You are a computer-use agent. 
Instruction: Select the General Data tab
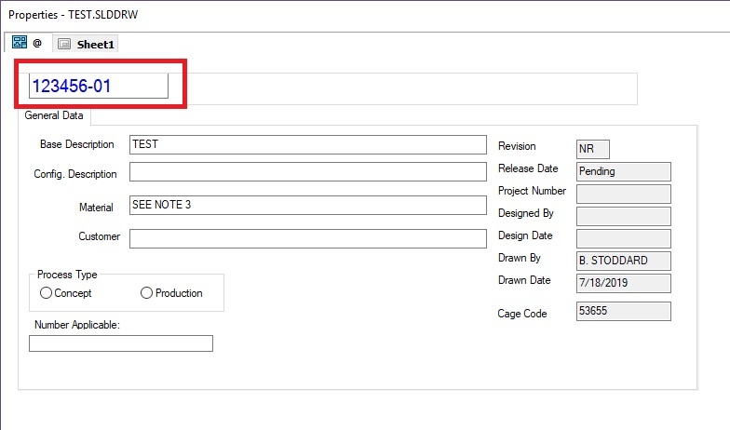(x=54, y=115)
